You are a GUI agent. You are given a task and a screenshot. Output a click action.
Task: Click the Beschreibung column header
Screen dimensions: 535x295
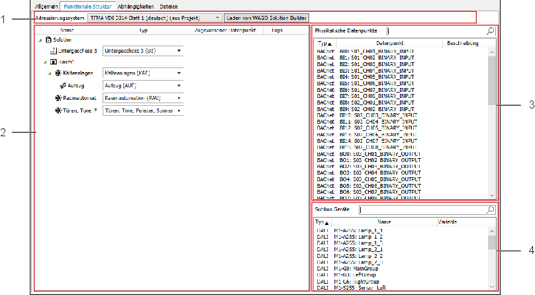[x=463, y=43]
